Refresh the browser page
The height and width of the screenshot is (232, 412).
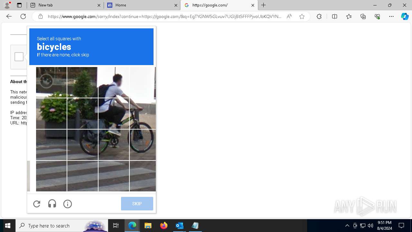pyautogui.click(x=23, y=16)
